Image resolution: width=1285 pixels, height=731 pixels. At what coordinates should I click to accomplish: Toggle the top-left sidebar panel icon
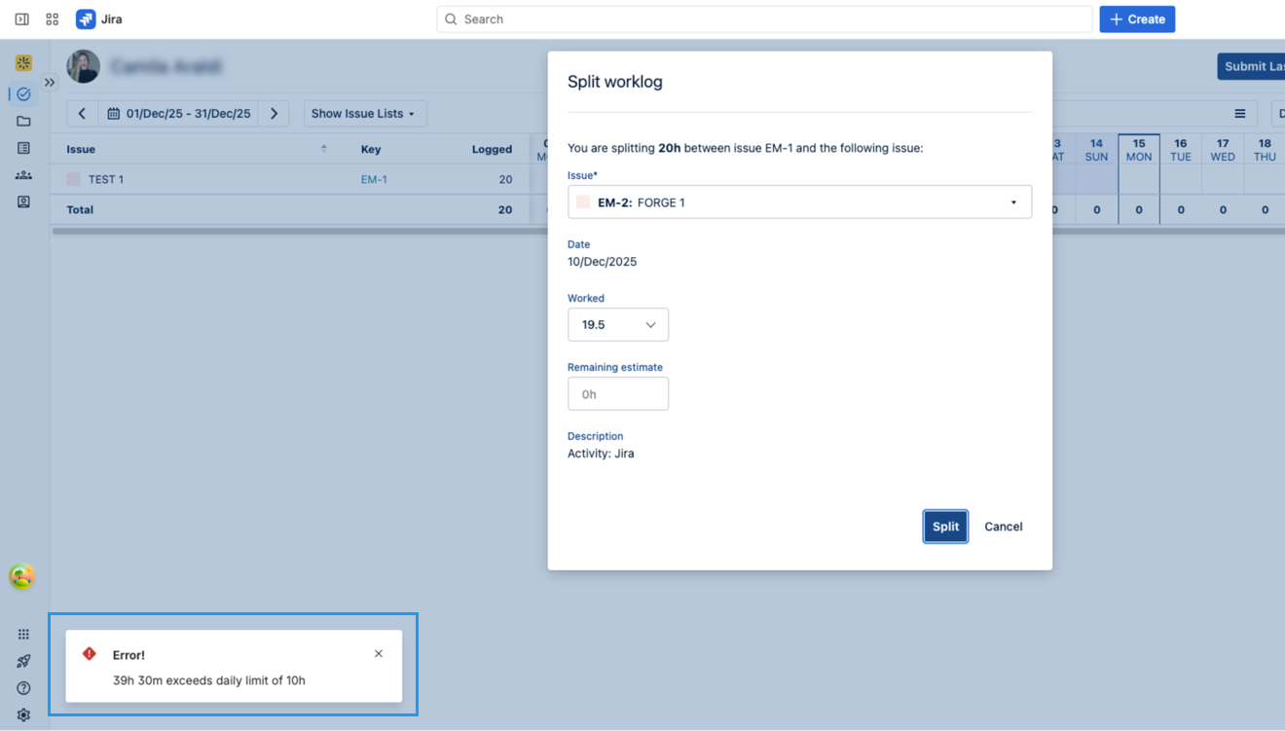click(21, 19)
